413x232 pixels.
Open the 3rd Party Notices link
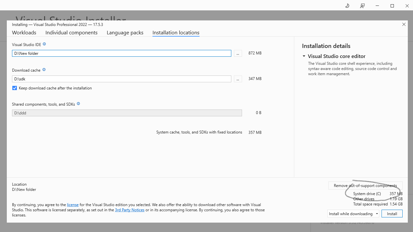[x=129, y=210]
